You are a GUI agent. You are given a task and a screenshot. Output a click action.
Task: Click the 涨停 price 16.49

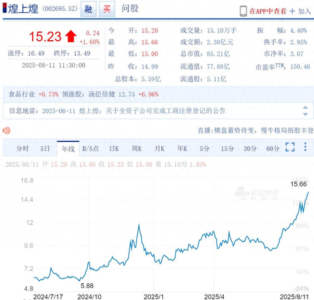[36, 53]
